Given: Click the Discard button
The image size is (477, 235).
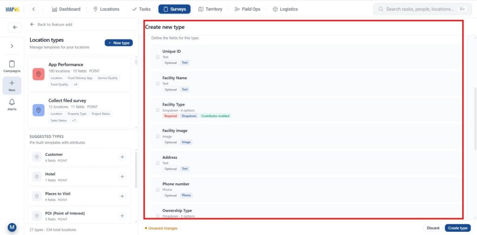Looking at the screenshot, I should pos(433,228).
